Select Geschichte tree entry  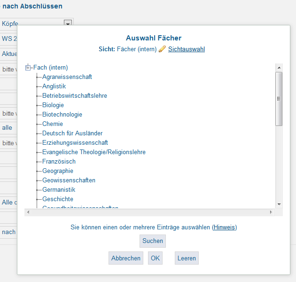click(58, 199)
